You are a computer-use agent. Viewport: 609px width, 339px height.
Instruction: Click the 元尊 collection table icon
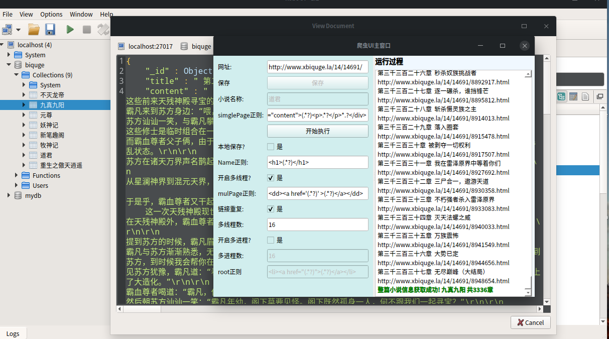[x=33, y=115]
